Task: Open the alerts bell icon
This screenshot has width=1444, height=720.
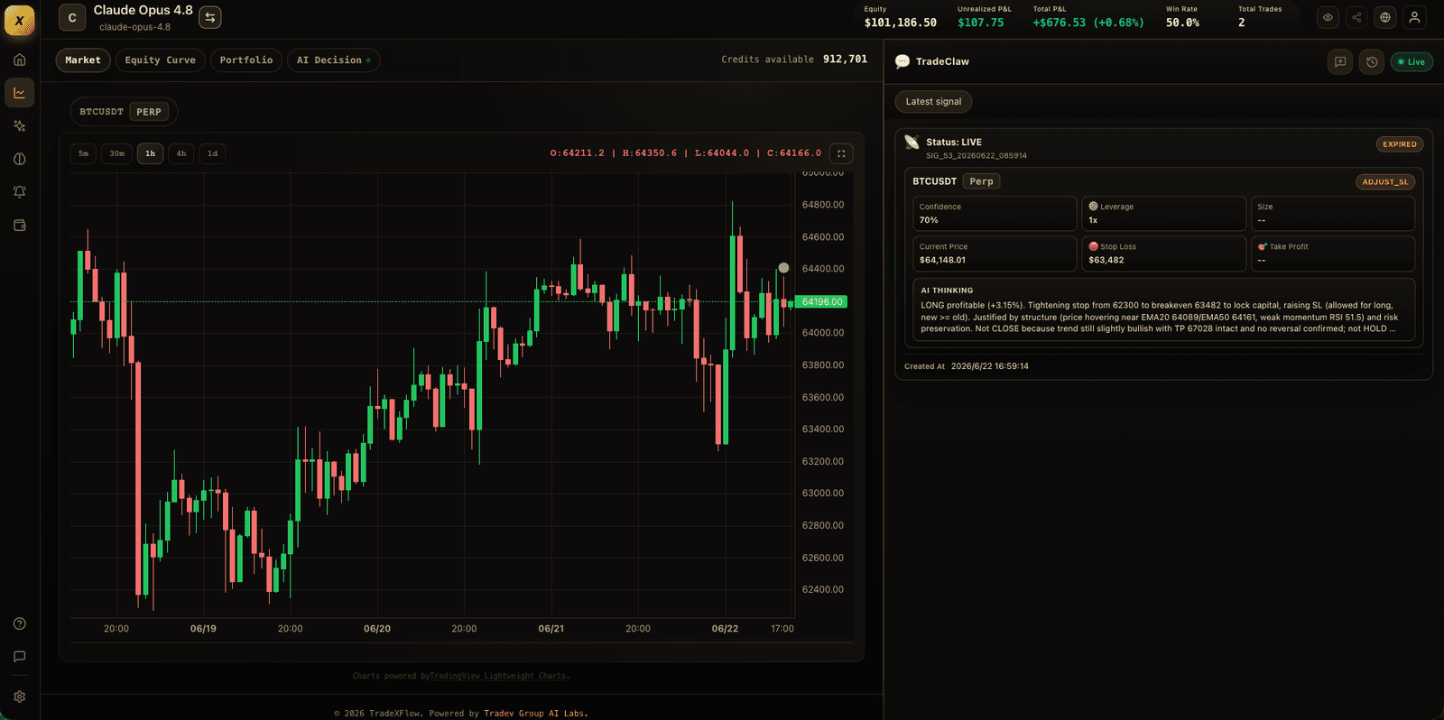Action: coord(19,192)
